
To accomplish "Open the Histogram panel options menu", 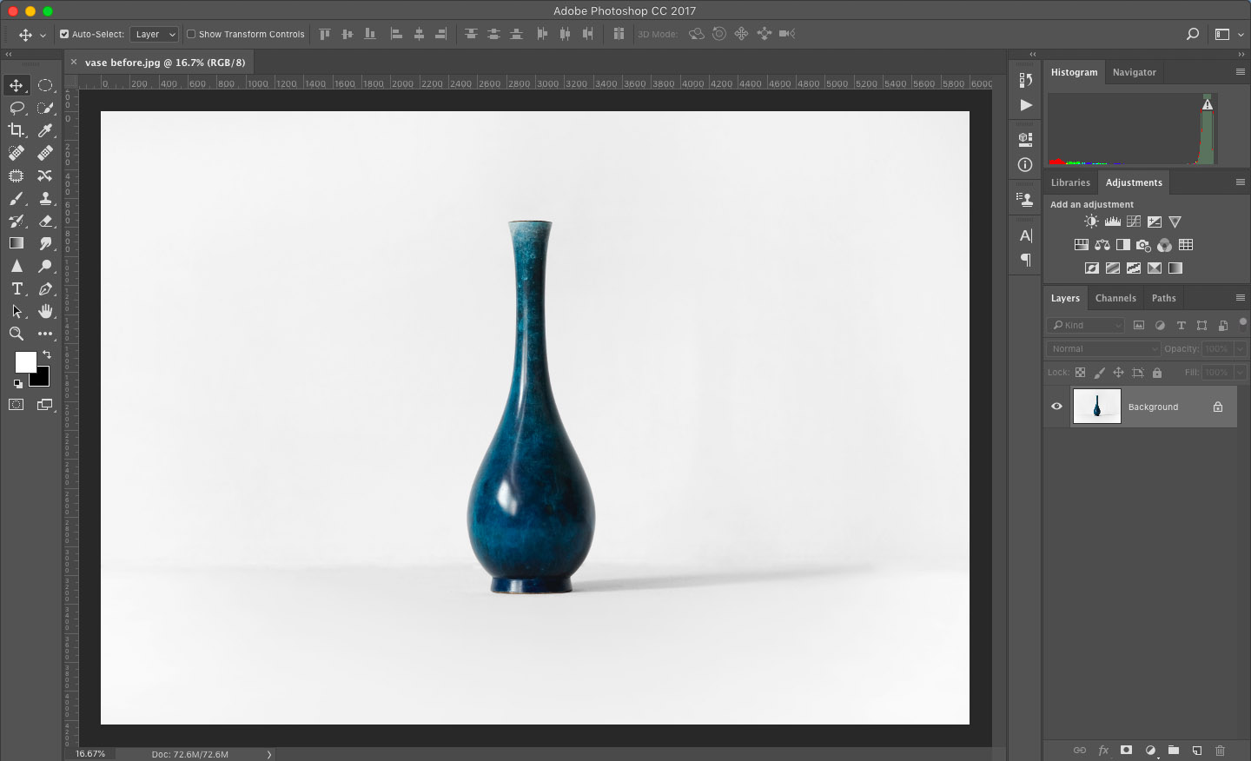I will pyautogui.click(x=1240, y=72).
